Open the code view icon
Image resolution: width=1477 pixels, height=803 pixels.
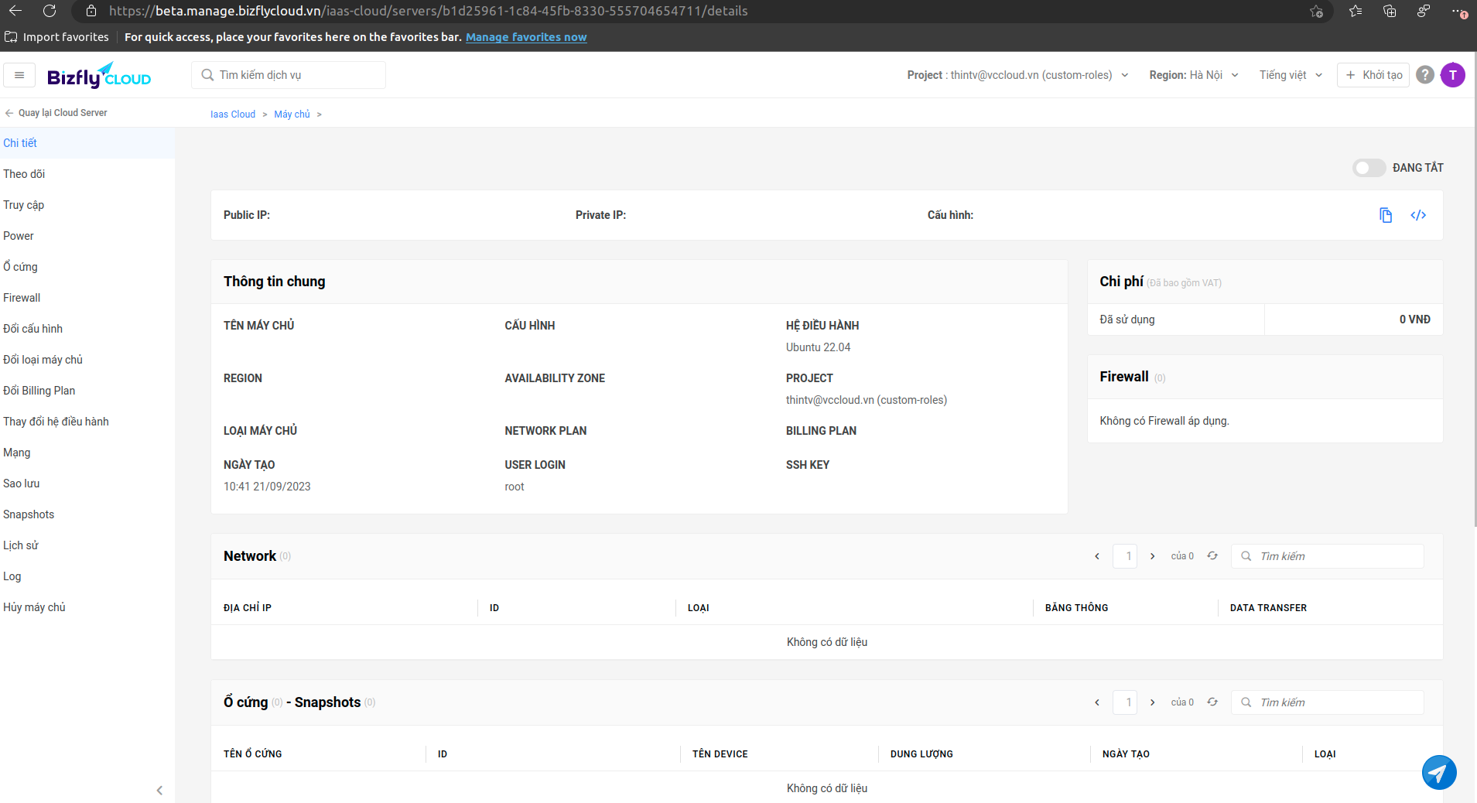pyautogui.click(x=1418, y=215)
